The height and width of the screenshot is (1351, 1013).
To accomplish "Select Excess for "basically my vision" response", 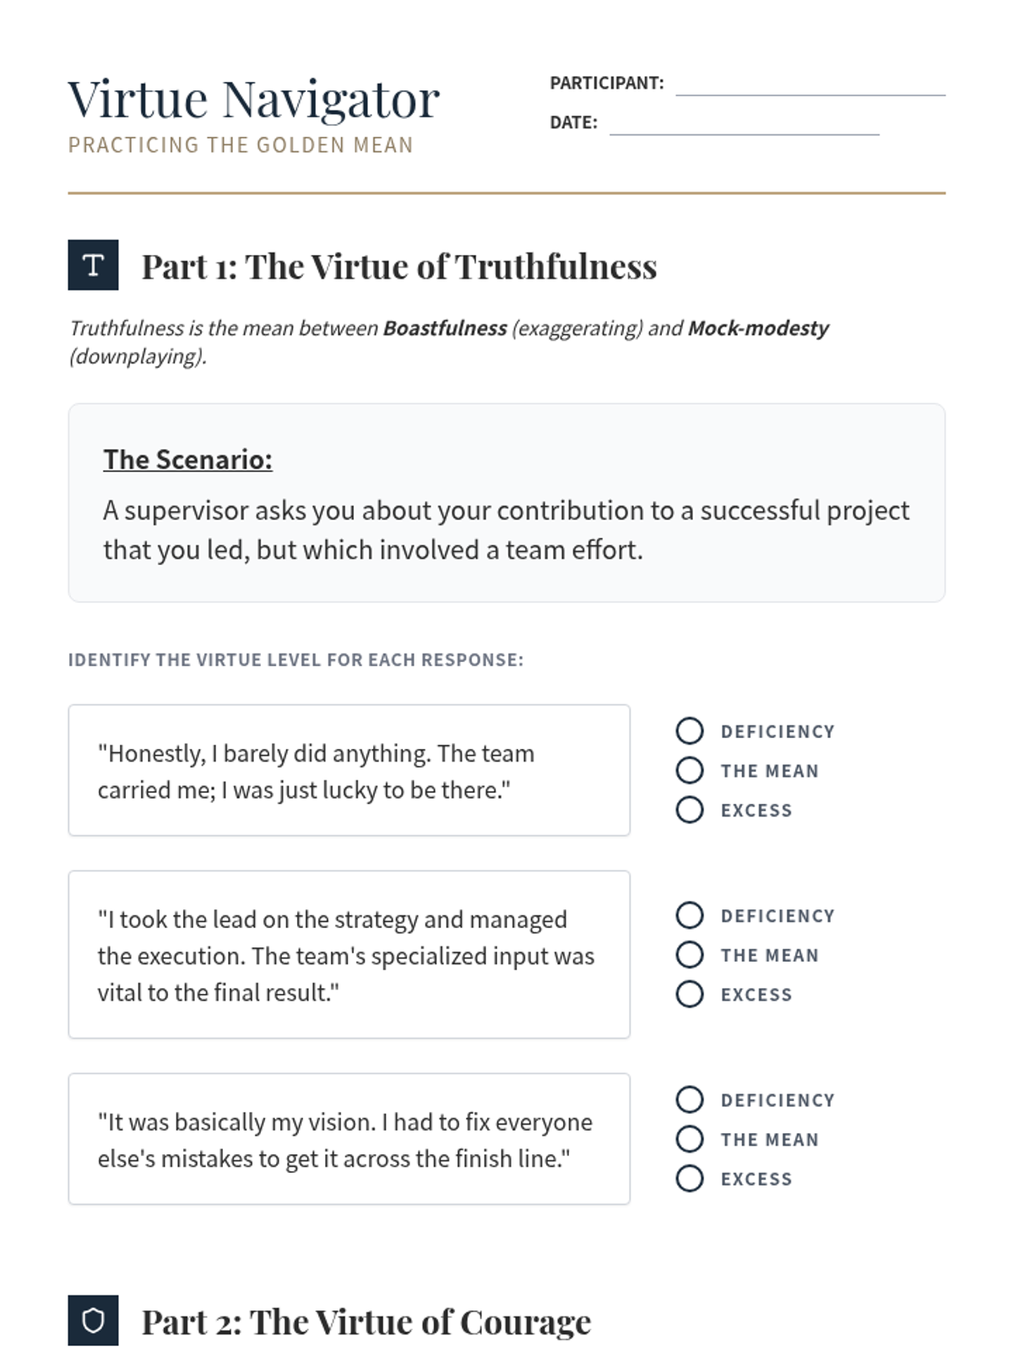I will tap(690, 1178).
